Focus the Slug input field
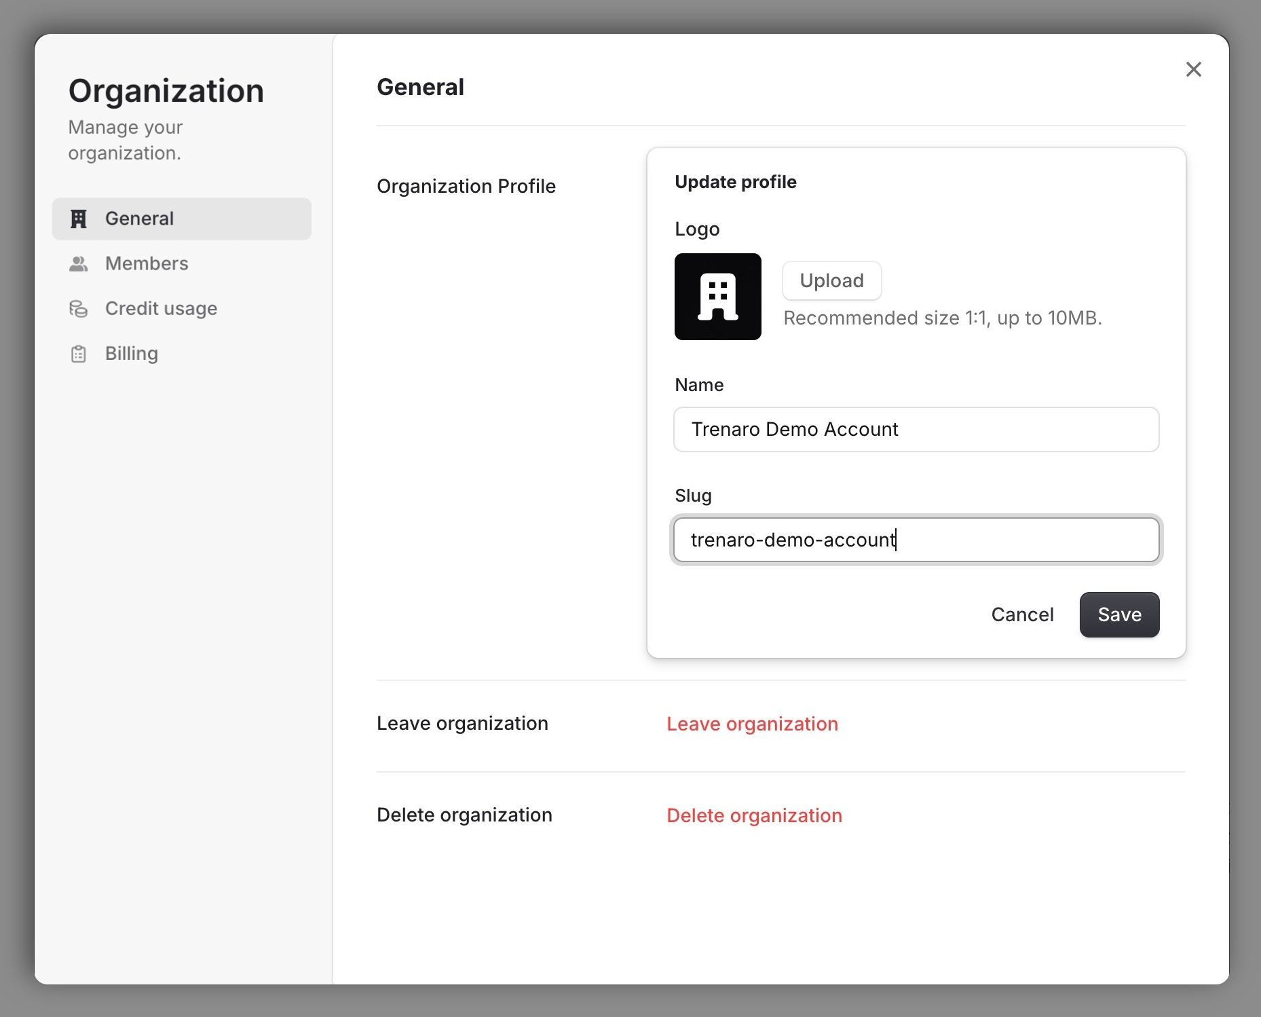 (x=916, y=540)
